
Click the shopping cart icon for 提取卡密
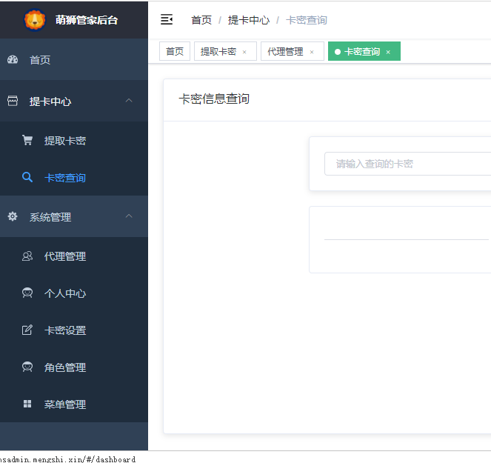(x=27, y=140)
